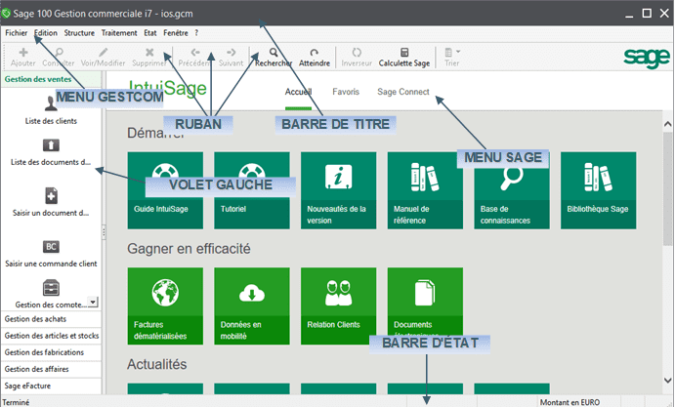This screenshot has width=675, height=407.
Task: Open the Traitement menu
Action: click(119, 33)
